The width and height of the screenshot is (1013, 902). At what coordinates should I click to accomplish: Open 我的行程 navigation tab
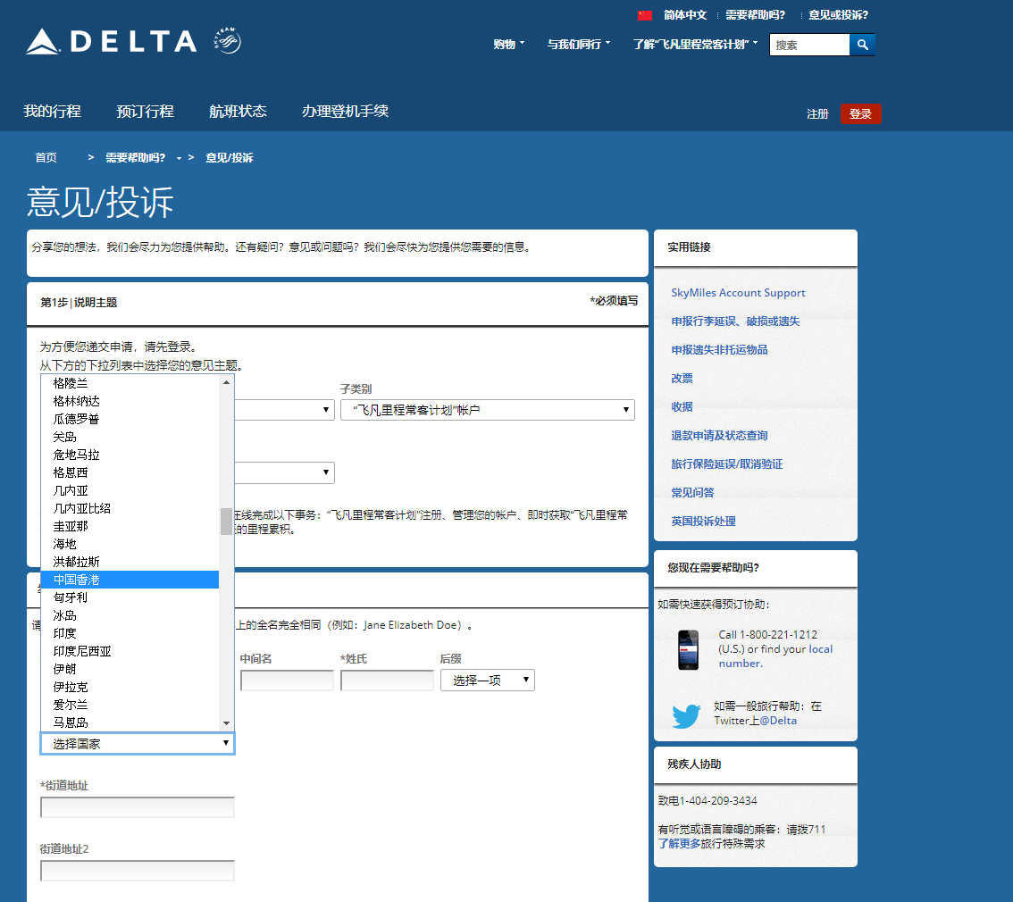coord(53,111)
